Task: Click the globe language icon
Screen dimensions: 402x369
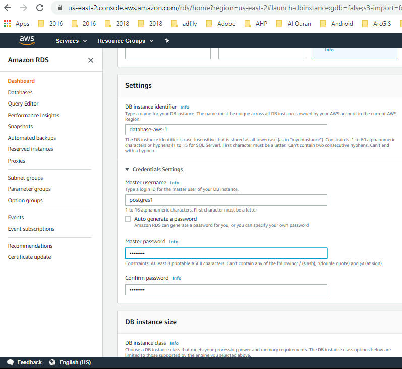Action: (52, 362)
